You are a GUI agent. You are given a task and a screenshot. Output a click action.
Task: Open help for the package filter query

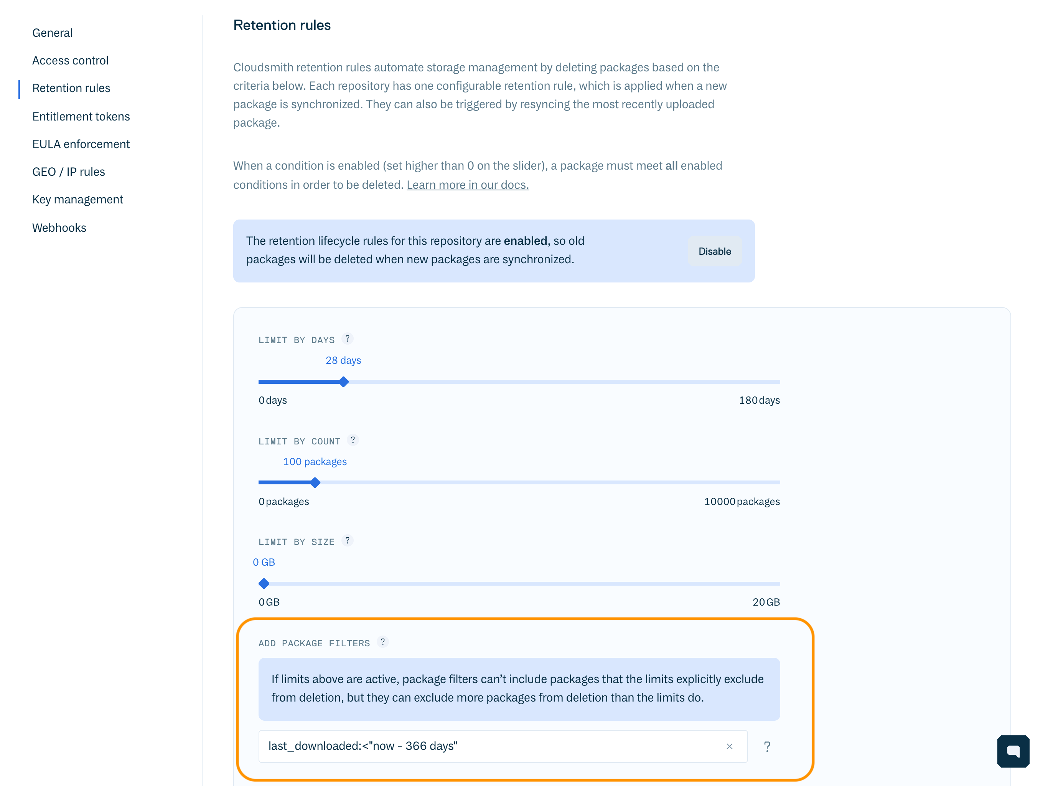767,746
